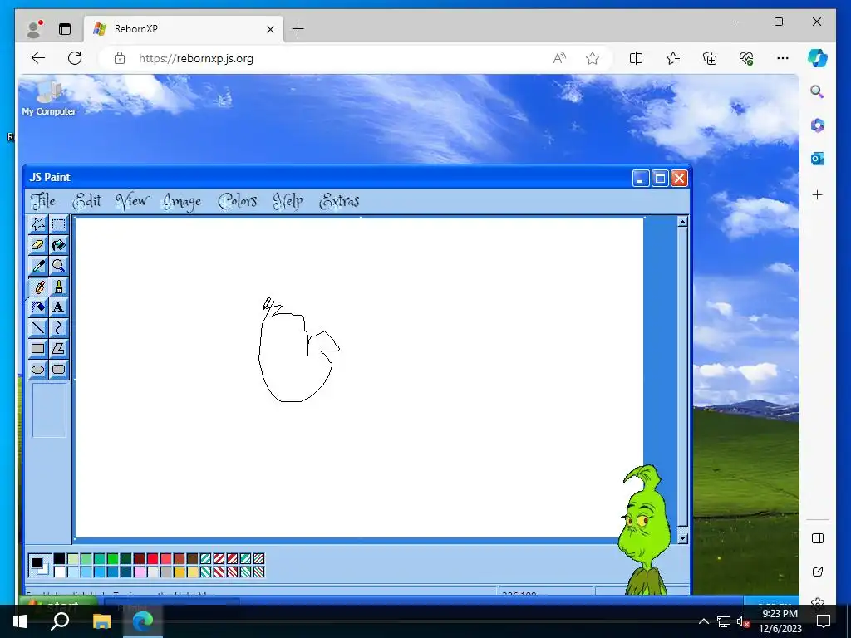Open the File menu in JS Paint
This screenshot has height=638, width=851.
43,201
